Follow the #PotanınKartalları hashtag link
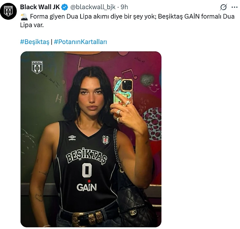 coord(80,42)
